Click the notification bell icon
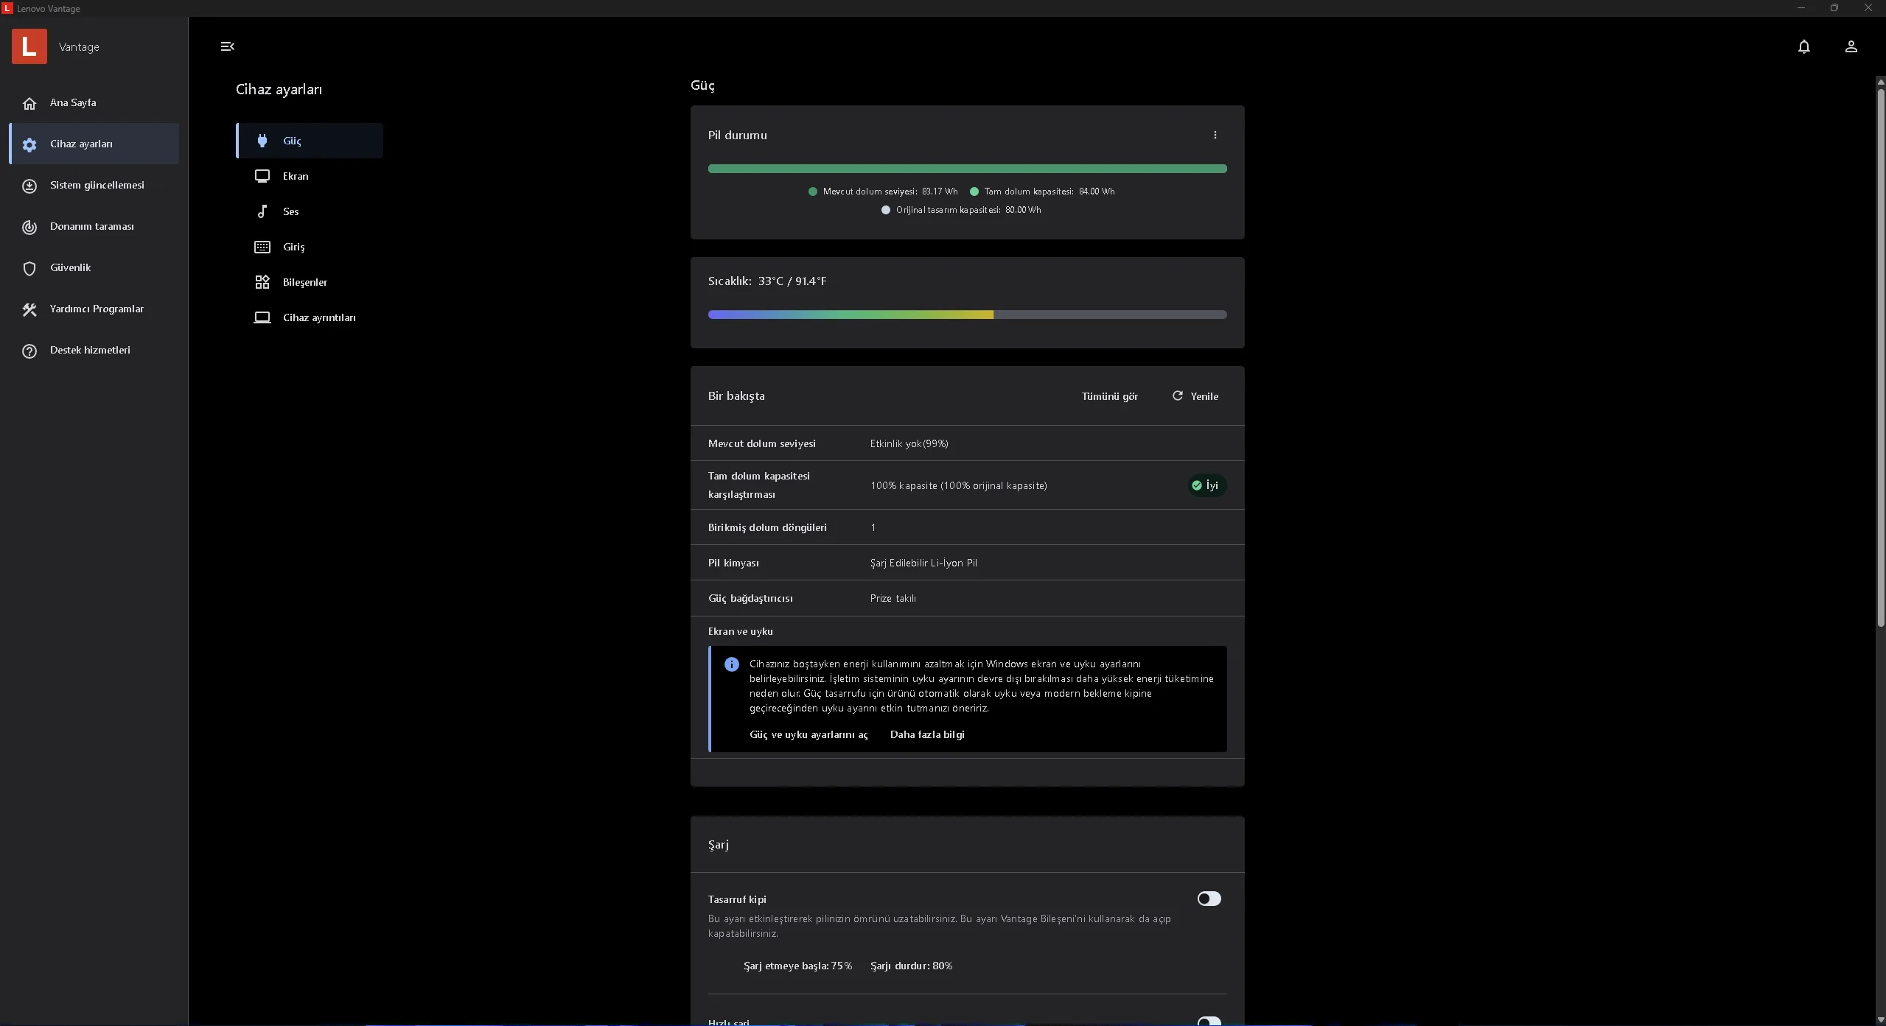 1803,47
